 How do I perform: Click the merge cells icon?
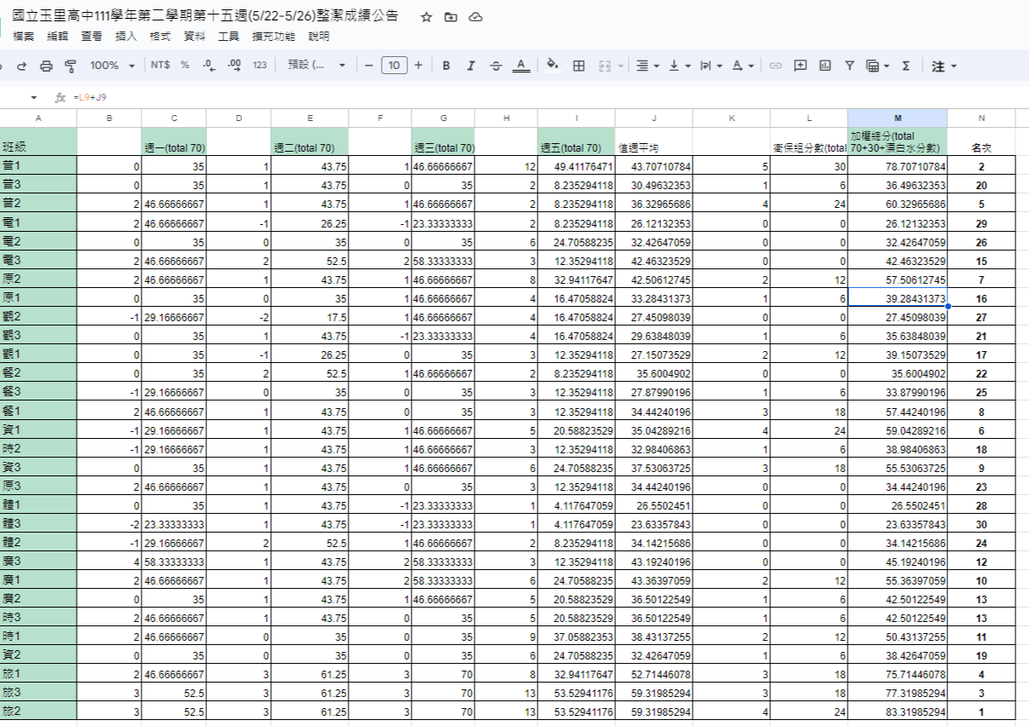click(x=604, y=66)
